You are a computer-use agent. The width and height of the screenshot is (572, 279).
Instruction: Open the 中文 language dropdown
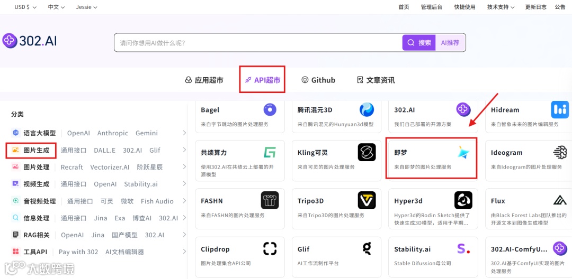[x=56, y=7]
